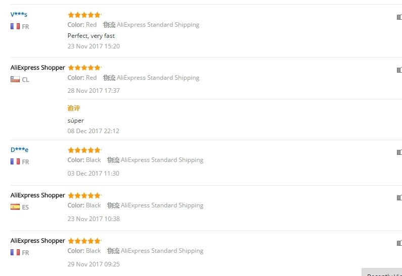This screenshot has width=402, height=276.
Task: Click the star rating on D***e's review
Action: pos(84,150)
